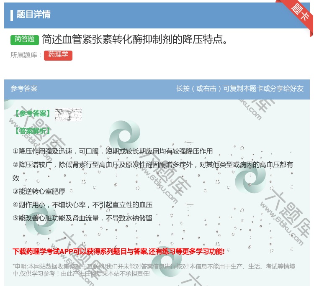This screenshot has width=314, height=286.
Task: Select answer line ④副作用小，不增块心率
Action: tap(82, 205)
